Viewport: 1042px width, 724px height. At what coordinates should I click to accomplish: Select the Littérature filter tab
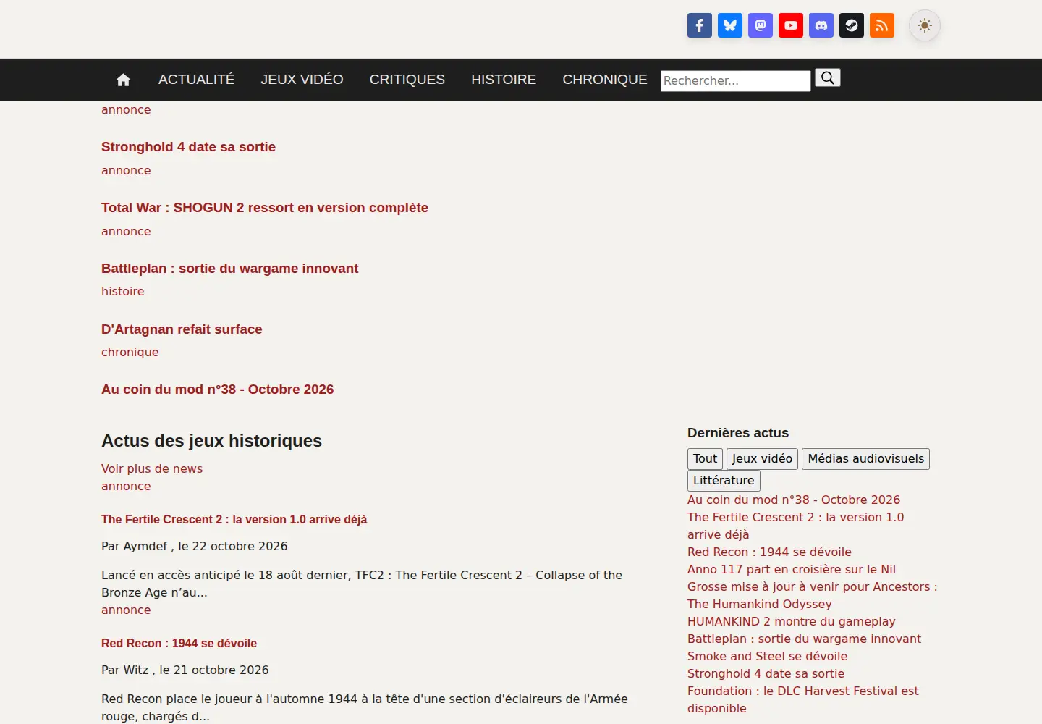pos(724,481)
